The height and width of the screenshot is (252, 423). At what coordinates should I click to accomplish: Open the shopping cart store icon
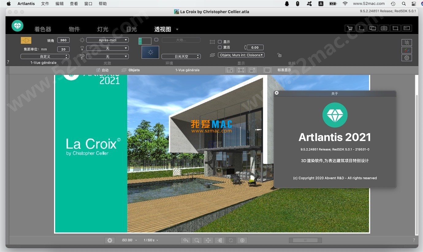(349, 28)
